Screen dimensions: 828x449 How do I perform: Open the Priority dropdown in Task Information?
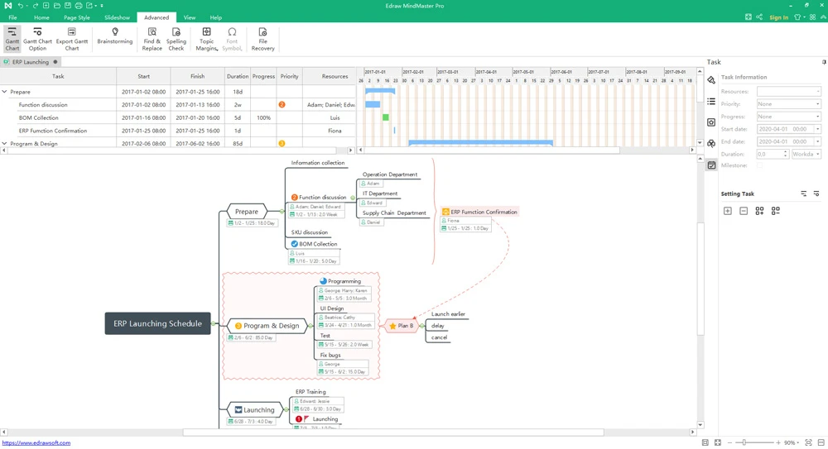coord(788,104)
